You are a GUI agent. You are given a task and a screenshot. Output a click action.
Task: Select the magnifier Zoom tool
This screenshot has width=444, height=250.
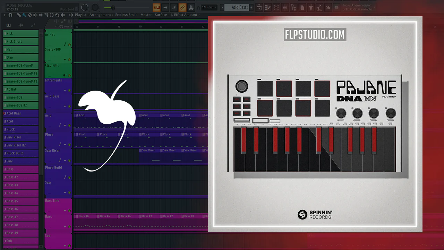point(57,15)
